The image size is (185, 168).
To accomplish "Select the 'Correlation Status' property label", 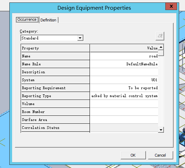I will [x=55, y=128].
